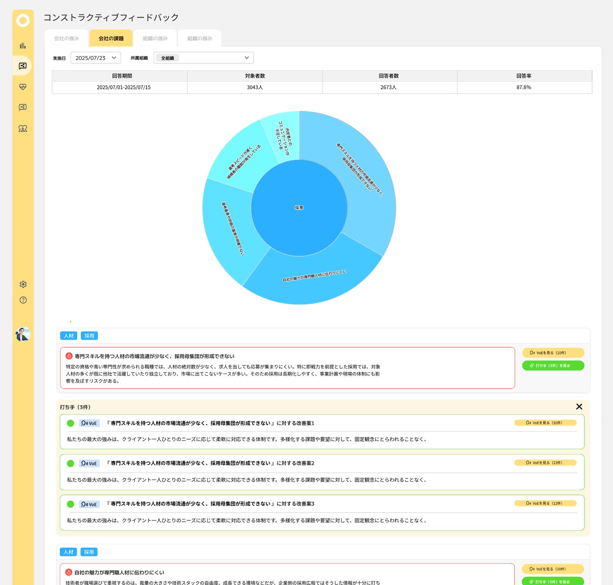Open the people group icon in sidebar
The width and height of the screenshot is (613, 585).
pos(23,129)
